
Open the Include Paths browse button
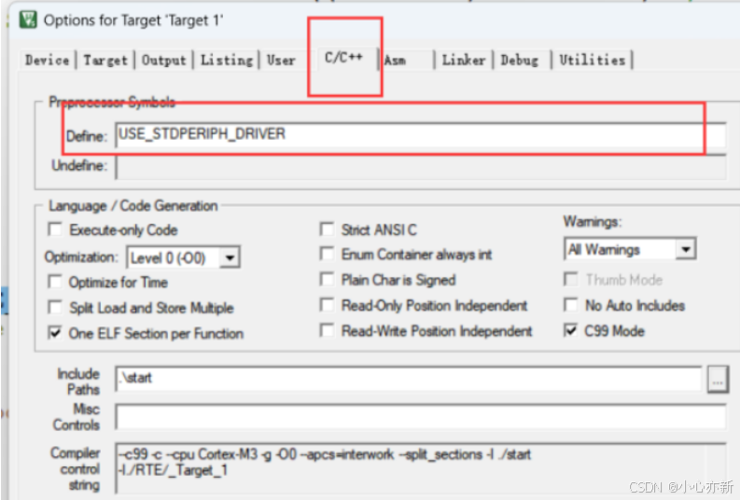pyautogui.click(x=718, y=379)
